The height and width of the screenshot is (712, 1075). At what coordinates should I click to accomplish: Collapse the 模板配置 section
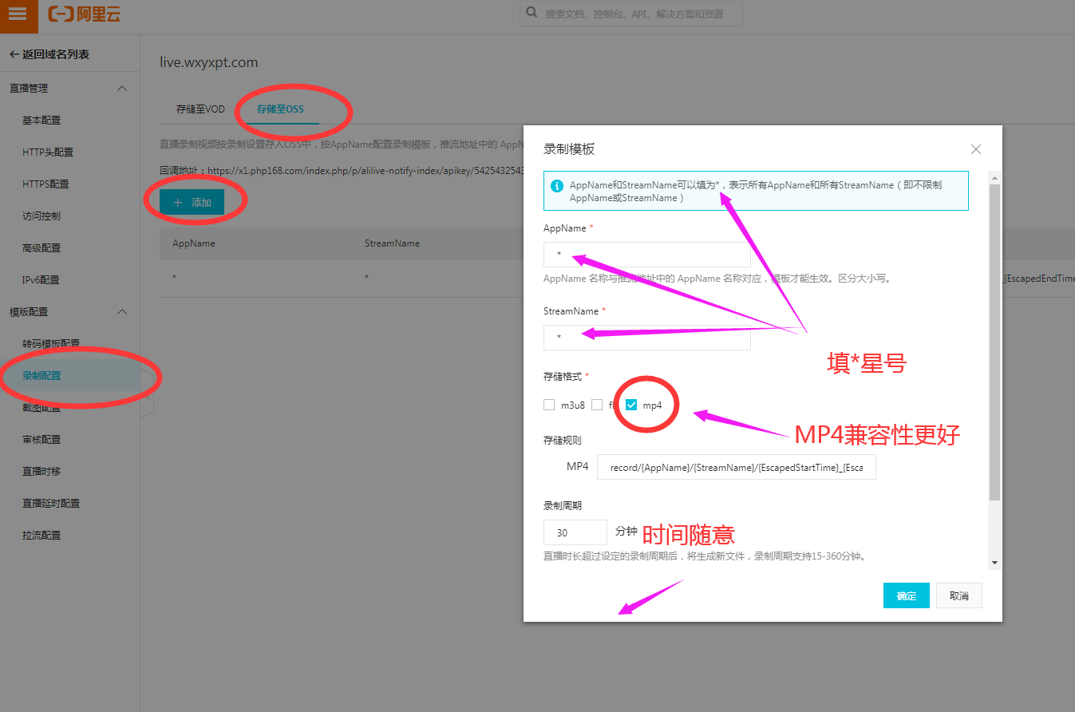point(122,311)
